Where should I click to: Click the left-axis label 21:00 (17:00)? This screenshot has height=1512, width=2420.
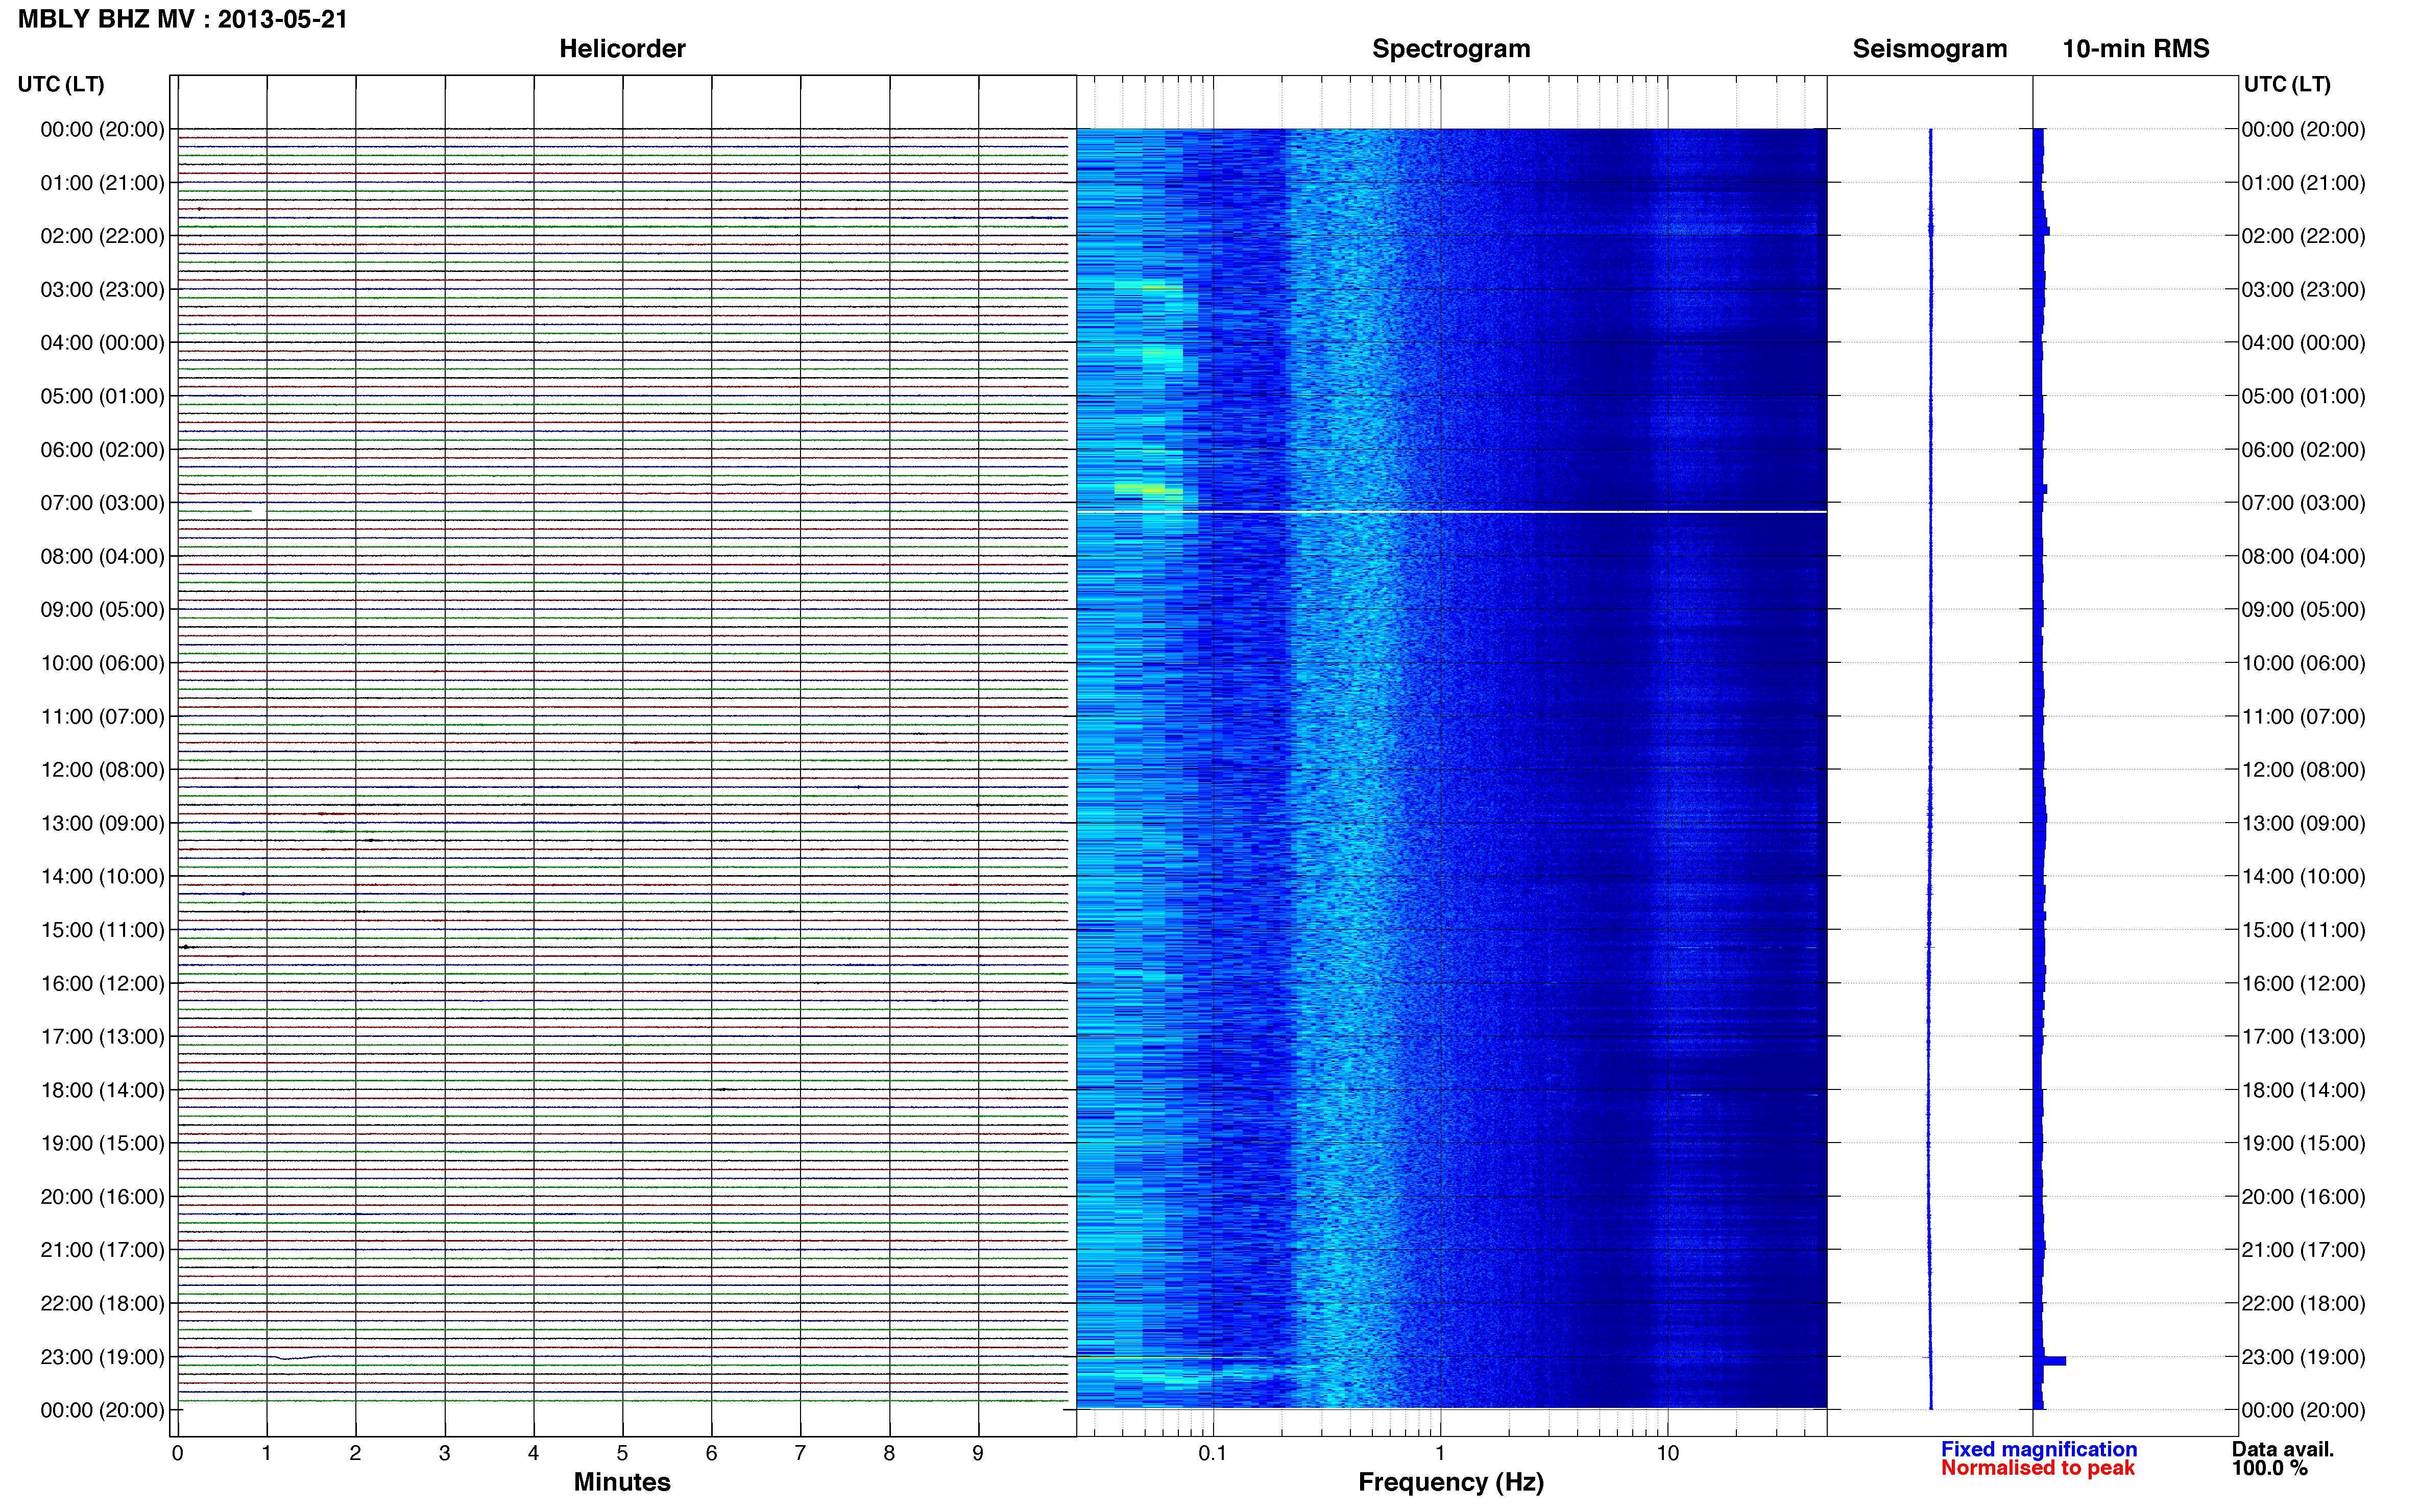(x=102, y=1250)
